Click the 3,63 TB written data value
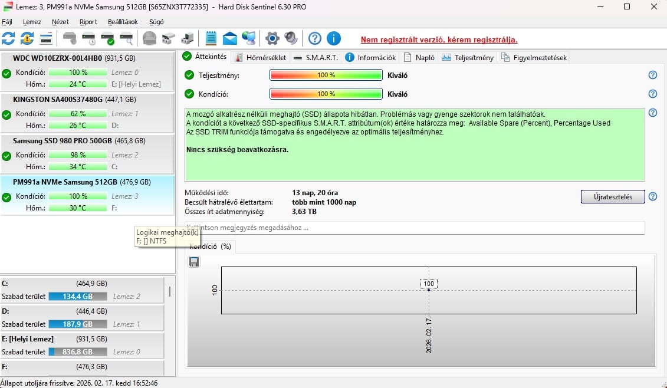Viewport: 667px width, 388px height. pos(304,212)
